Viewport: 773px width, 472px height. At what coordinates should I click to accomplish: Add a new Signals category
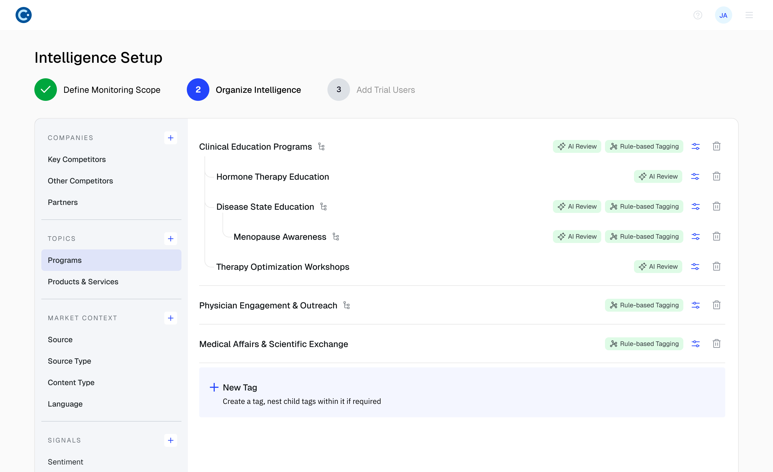[x=171, y=440]
